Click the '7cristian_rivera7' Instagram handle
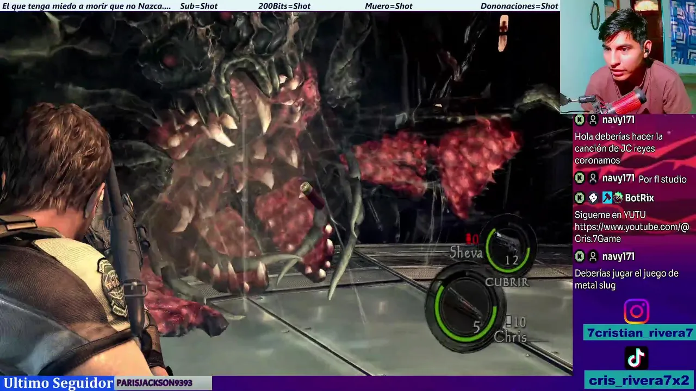 click(639, 333)
